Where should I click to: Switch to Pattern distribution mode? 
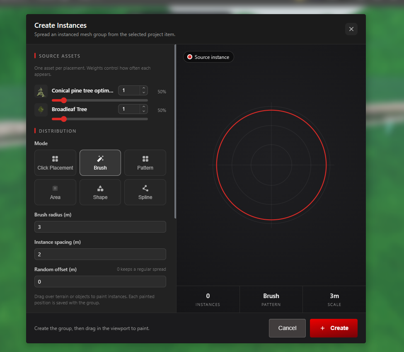(x=145, y=163)
